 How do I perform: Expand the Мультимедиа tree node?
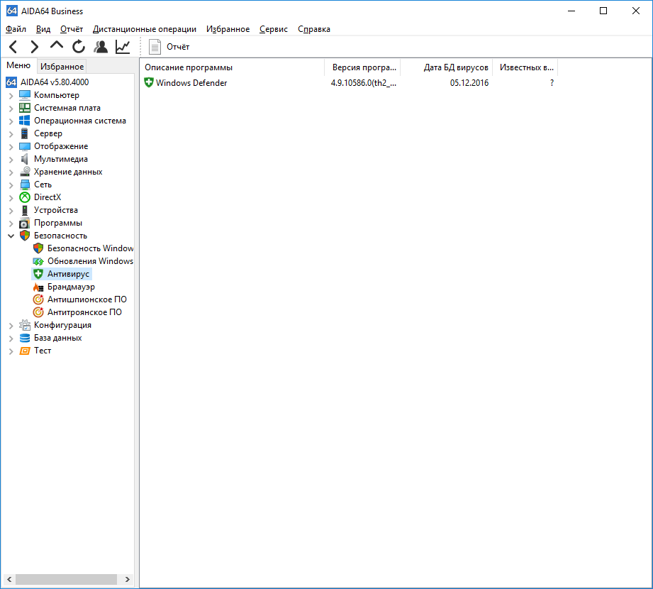(x=11, y=160)
